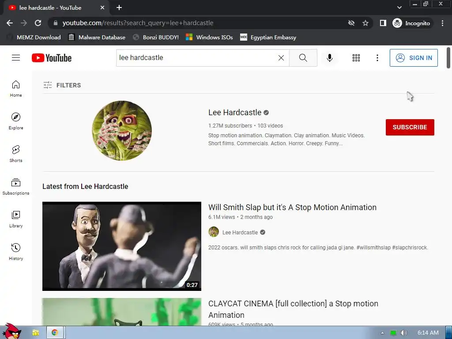This screenshot has width=452, height=339.
Task: Open Will Smith Slap Stop Motion video title
Action: 292,207
